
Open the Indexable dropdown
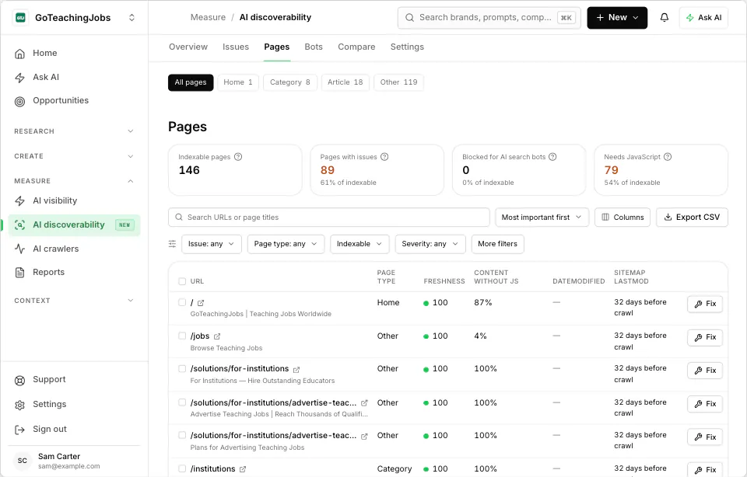tap(359, 244)
